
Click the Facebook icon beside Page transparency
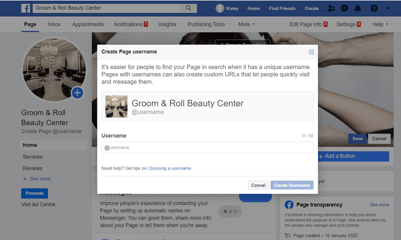point(289,205)
